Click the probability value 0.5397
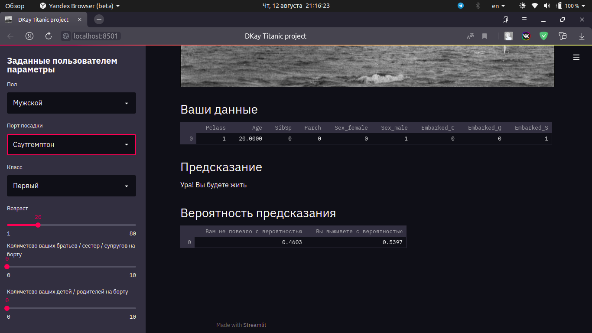Screen dimensions: 592x333 point(393,242)
